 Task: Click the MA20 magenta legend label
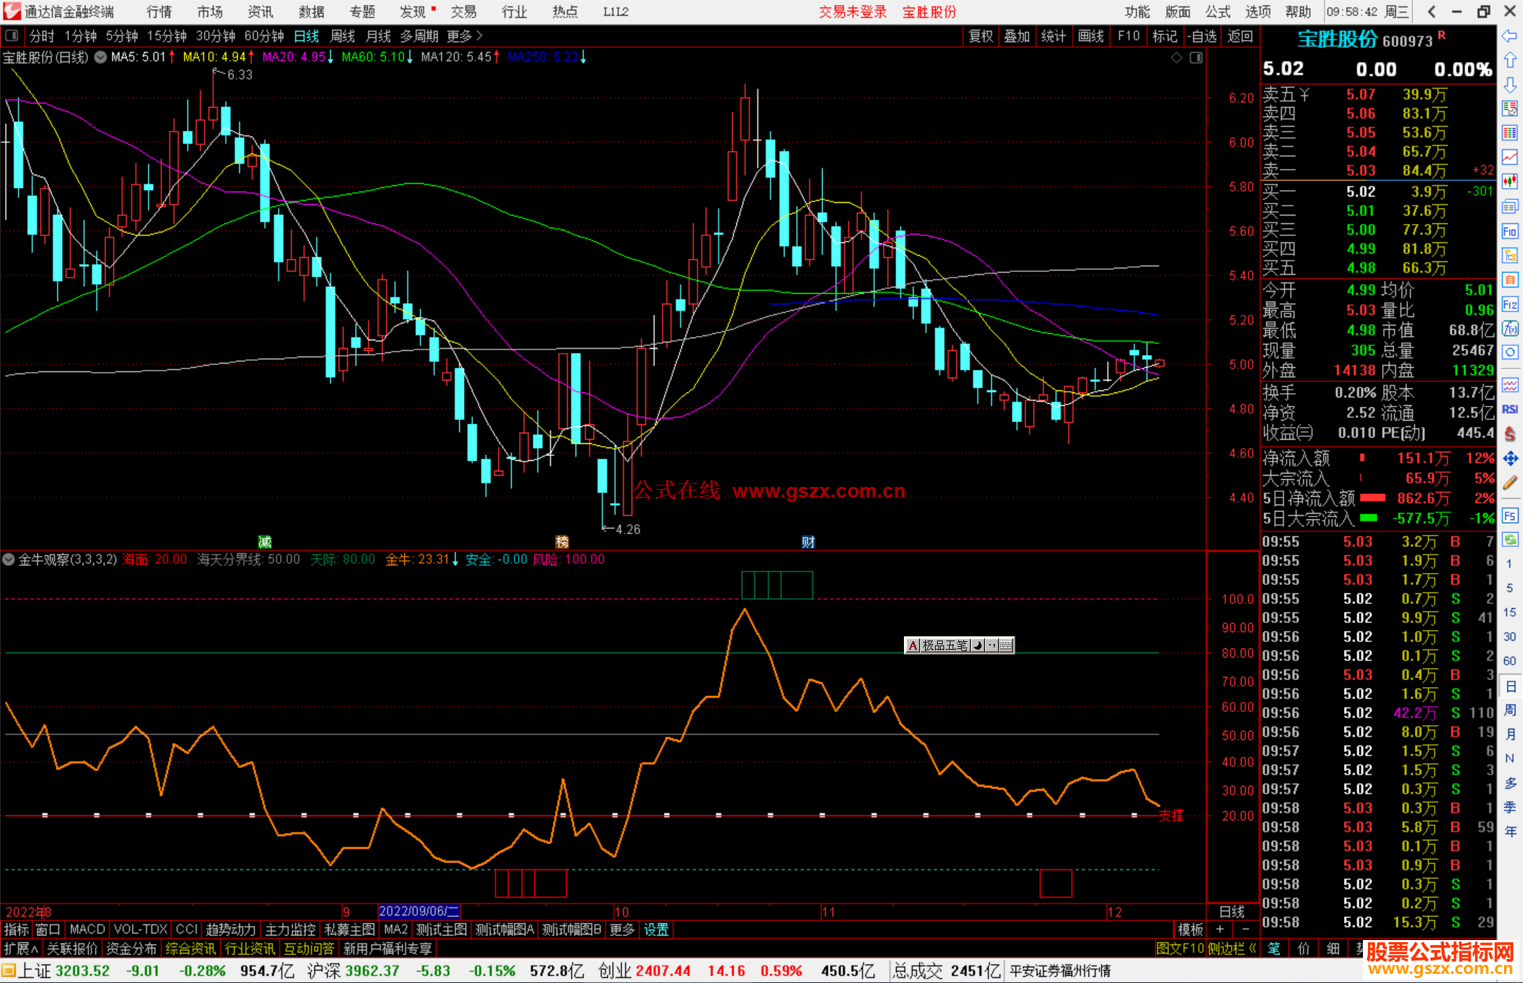point(293,57)
